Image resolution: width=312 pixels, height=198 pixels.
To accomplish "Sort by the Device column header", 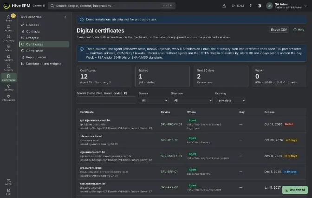I will pos(165,112).
